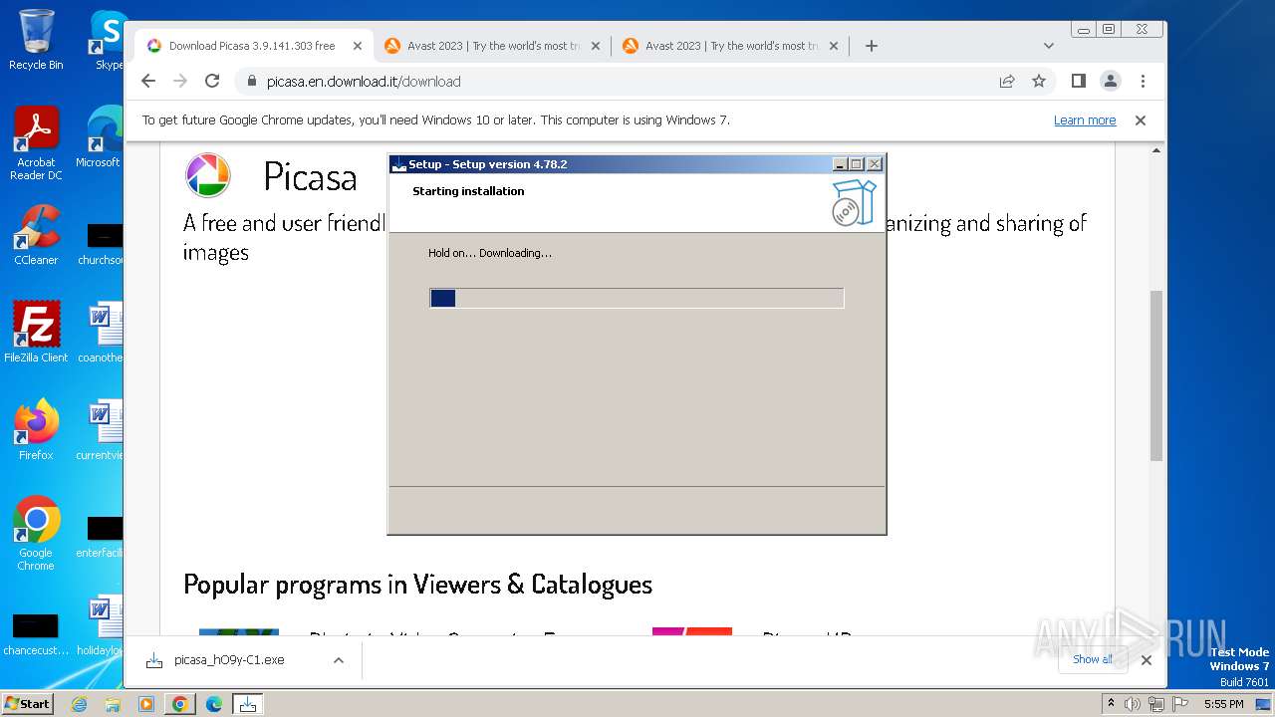Launch Acrobat Reader DC from desktop
Viewport: 1275px width, 717px height.
(36, 144)
